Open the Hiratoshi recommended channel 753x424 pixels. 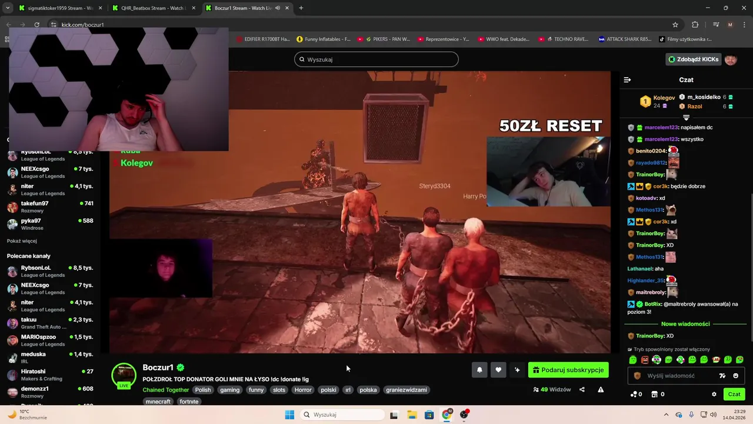click(x=50, y=375)
